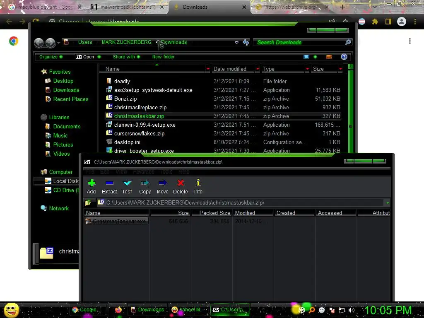Open the Chrome profile avatar
Image resolution: width=424 pixels, height=318 pixels.
(x=402, y=22)
